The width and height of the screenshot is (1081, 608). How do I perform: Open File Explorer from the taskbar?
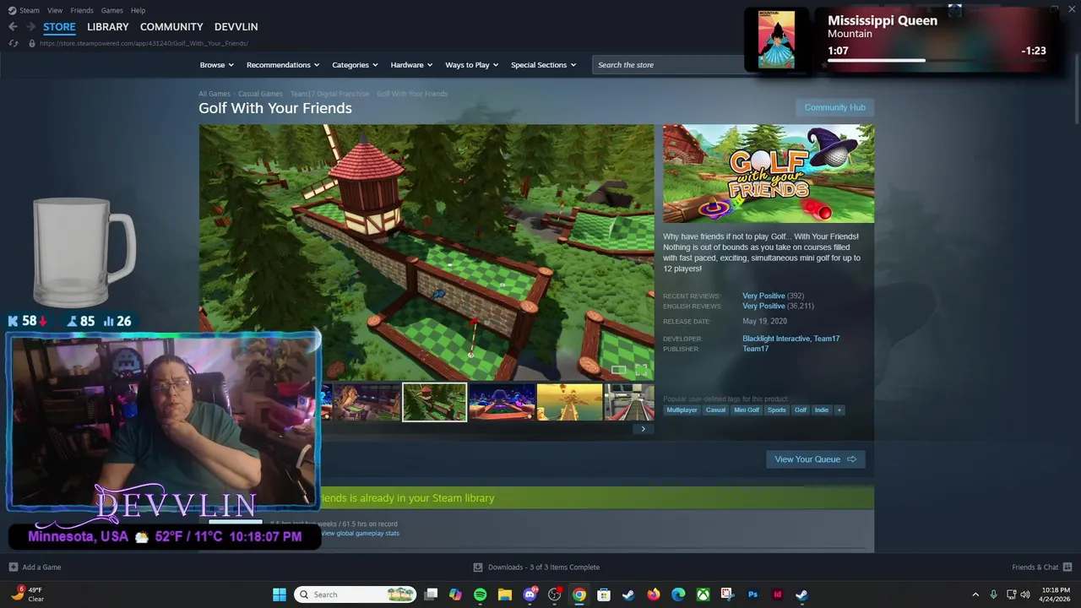pyautogui.click(x=505, y=594)
